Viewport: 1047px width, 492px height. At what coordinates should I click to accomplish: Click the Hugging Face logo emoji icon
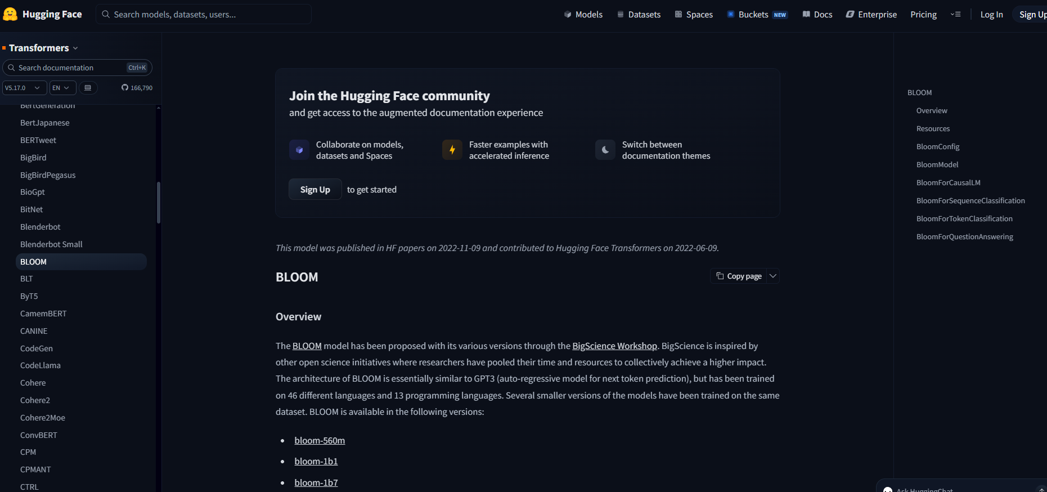[x=10, y=14]
